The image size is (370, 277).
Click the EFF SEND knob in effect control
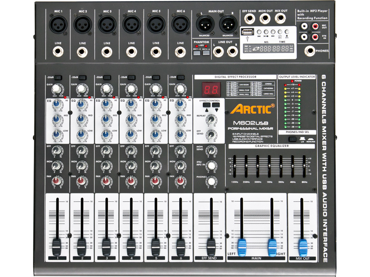211,135
